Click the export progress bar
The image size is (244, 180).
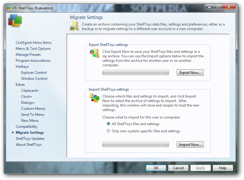pyautogui.click(x=136, y=73)
